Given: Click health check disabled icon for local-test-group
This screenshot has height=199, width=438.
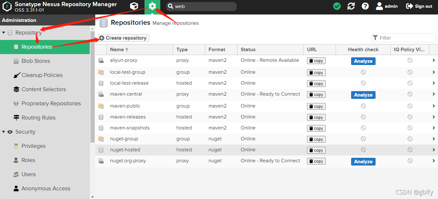Looking at the screenshot, I should click(x=363, y=72).
